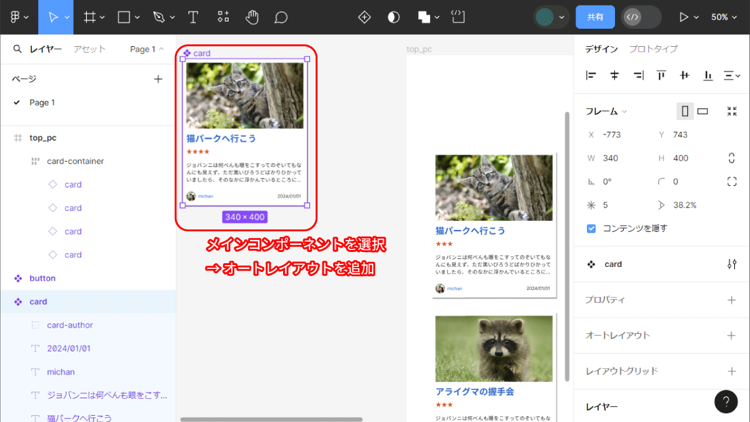Image resolution: width=750 pixels, height=422 pixels.
Task: Open boolean operations dropdown arrow
Action: tap(437, 18)
